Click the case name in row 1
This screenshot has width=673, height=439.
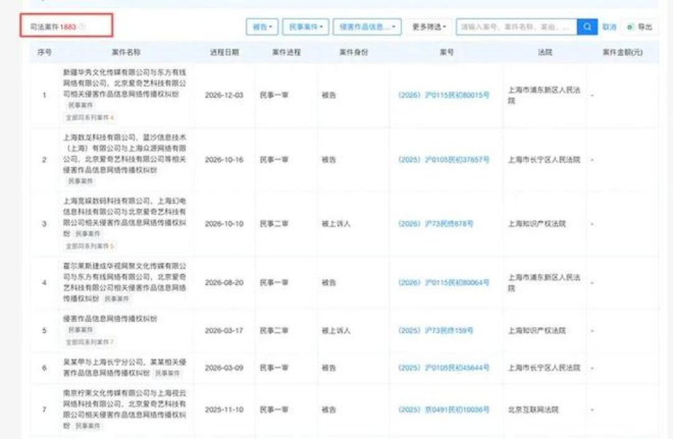(x=125, y=83)
